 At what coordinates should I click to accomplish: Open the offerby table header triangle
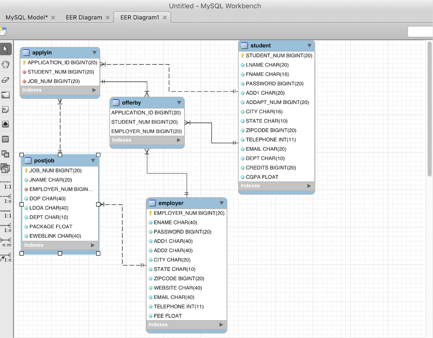179,103
